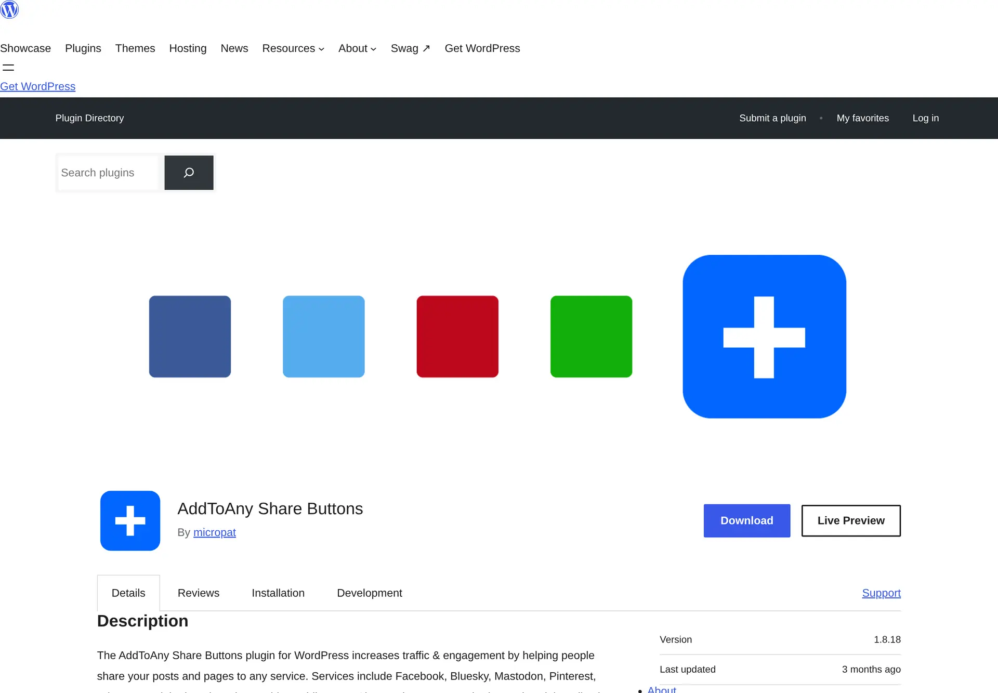Click the dark blue square in banner

click(x=190, y=336)
